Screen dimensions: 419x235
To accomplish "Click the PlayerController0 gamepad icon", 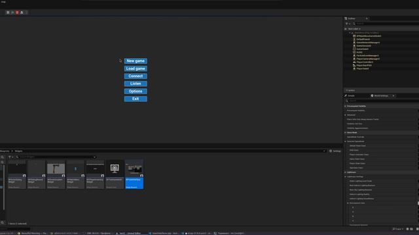I will pyautogui.click(x=354, y=62).
